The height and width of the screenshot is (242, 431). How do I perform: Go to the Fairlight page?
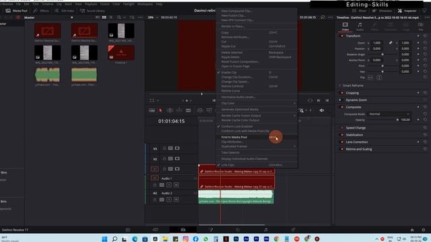coord(265,230)
